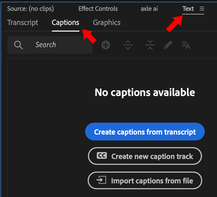Image resolution: width=217 pixels, height=197 pixels.
Task: Click the magnifying glass search icon
Action: [x=18, y=45]
